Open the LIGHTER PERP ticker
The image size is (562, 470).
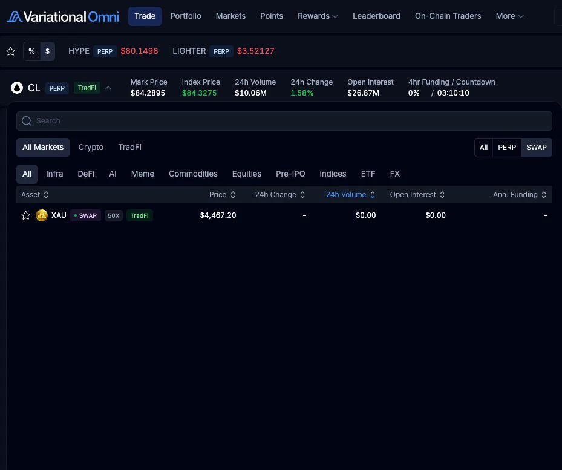(223, 51)
